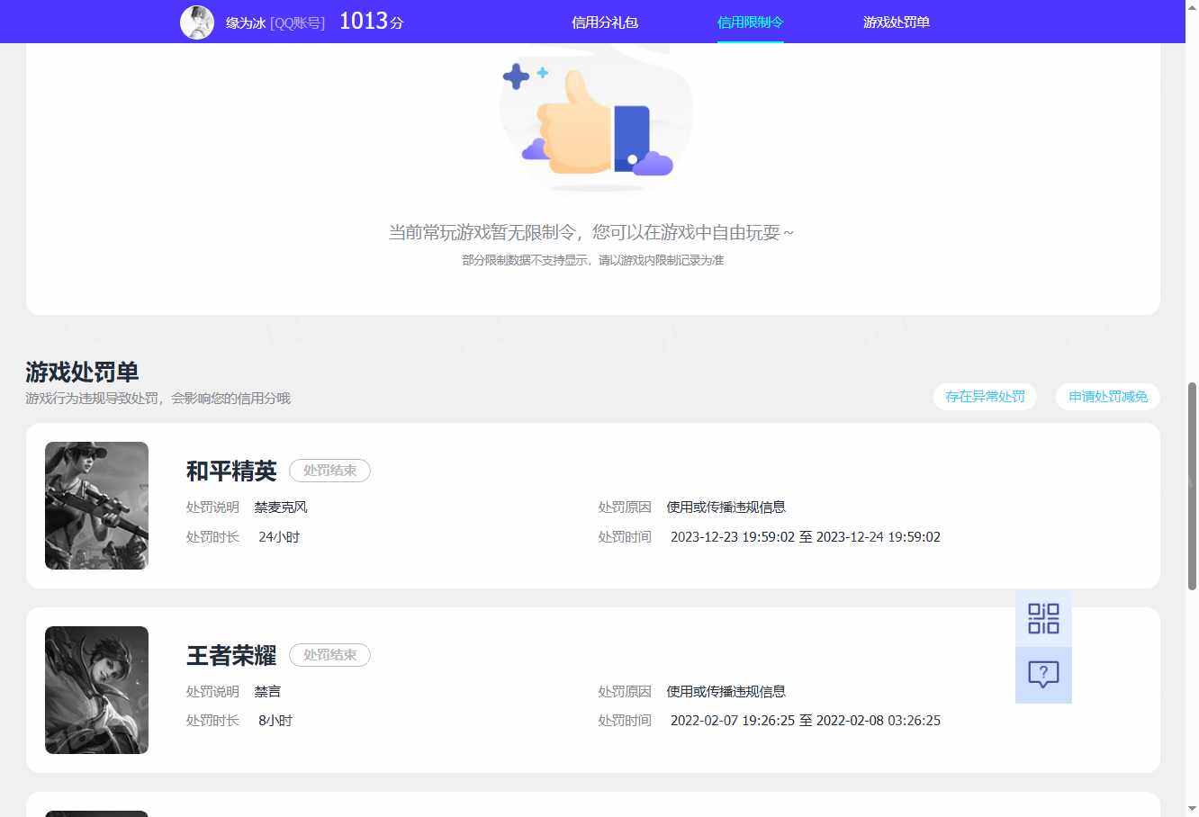Click the user avatar in header
Image resolution: width=1199 pixels, height=817 pixels.
pyautogui.click(x=197, y=22)
